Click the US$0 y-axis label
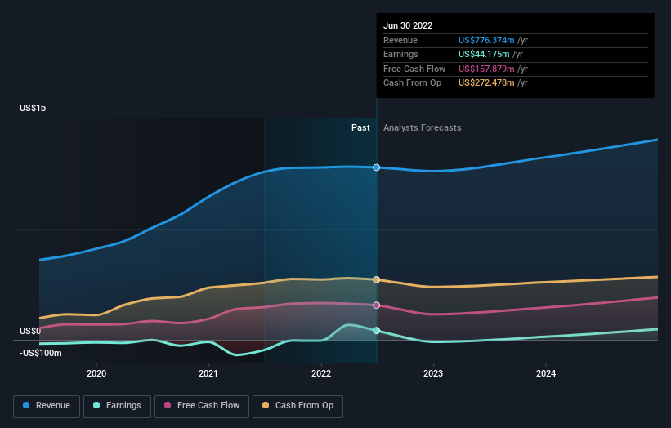This screenshot has height=428, width=671. [x=30, y=331]
